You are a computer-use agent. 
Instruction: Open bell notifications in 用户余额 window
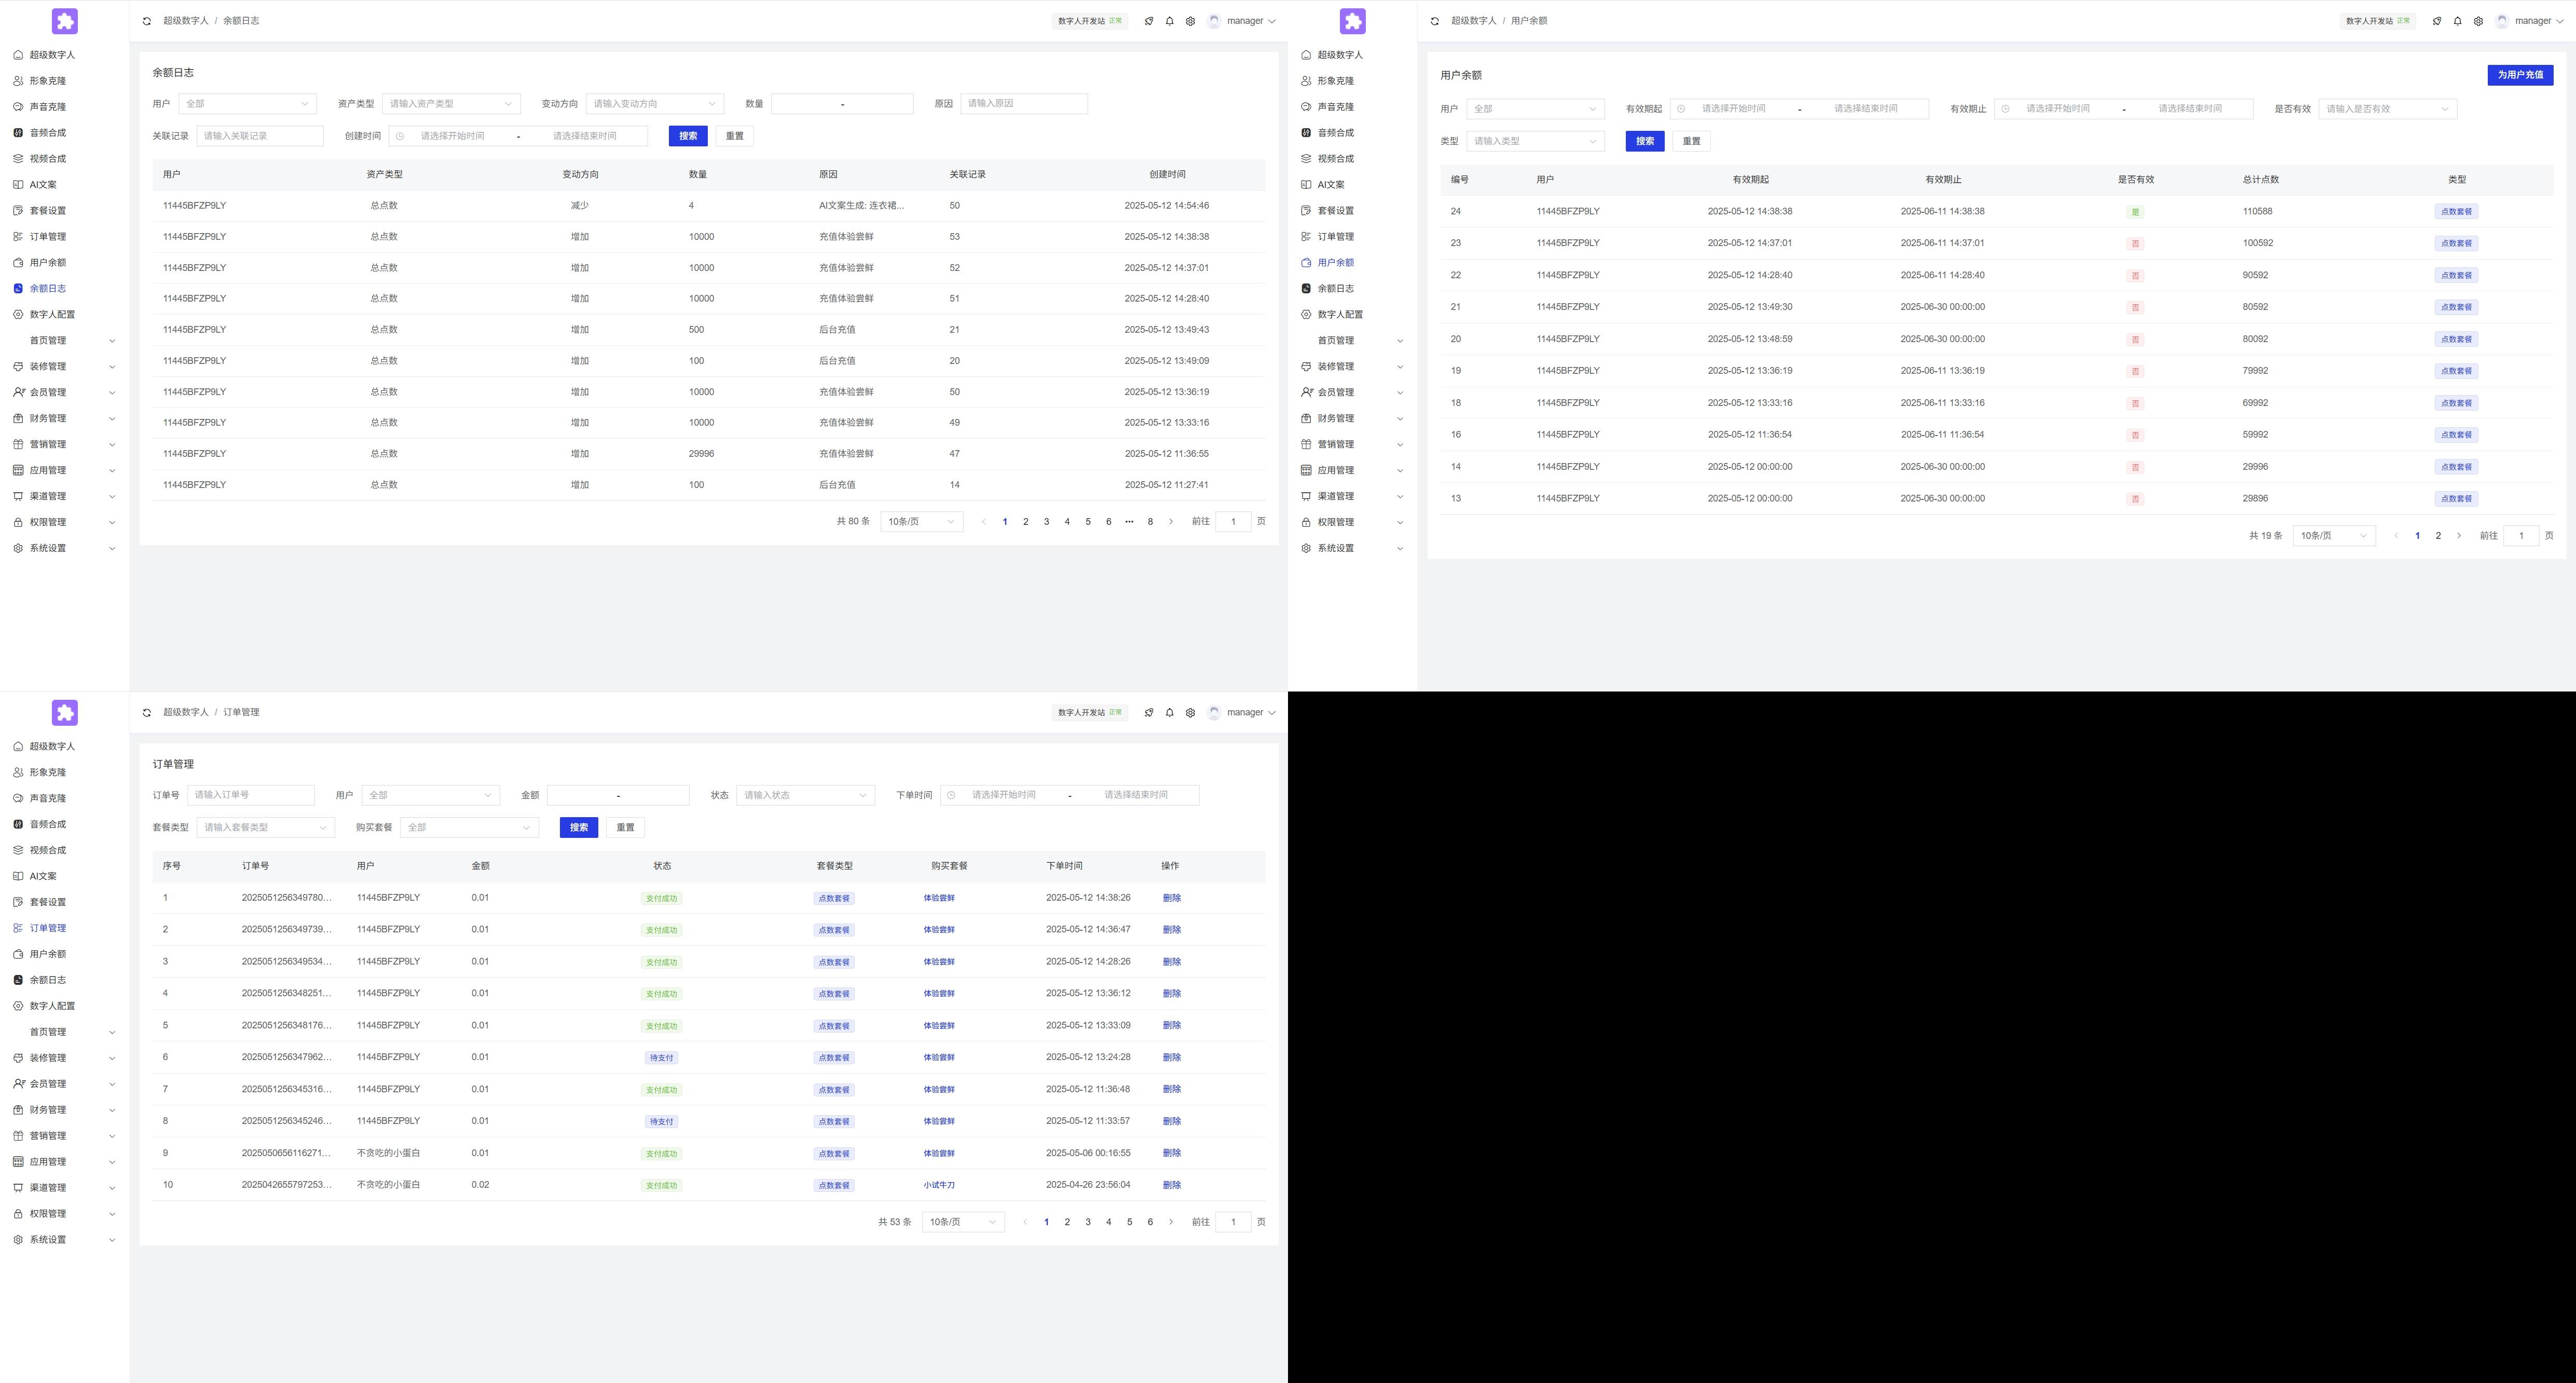[x=2457, y=21]
